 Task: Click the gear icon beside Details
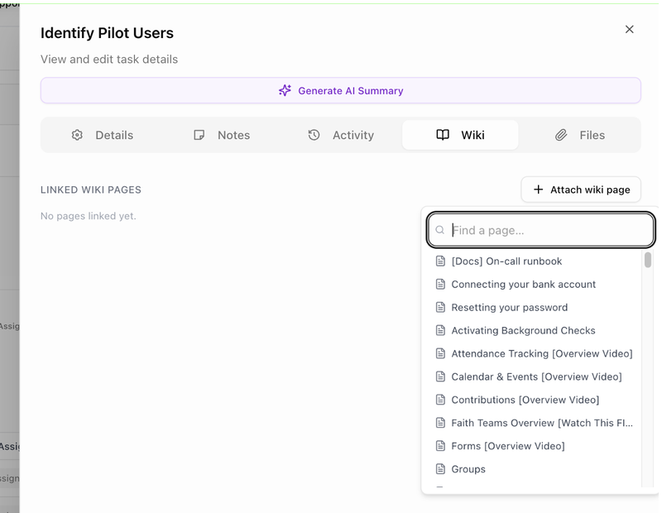pos(77,135)
